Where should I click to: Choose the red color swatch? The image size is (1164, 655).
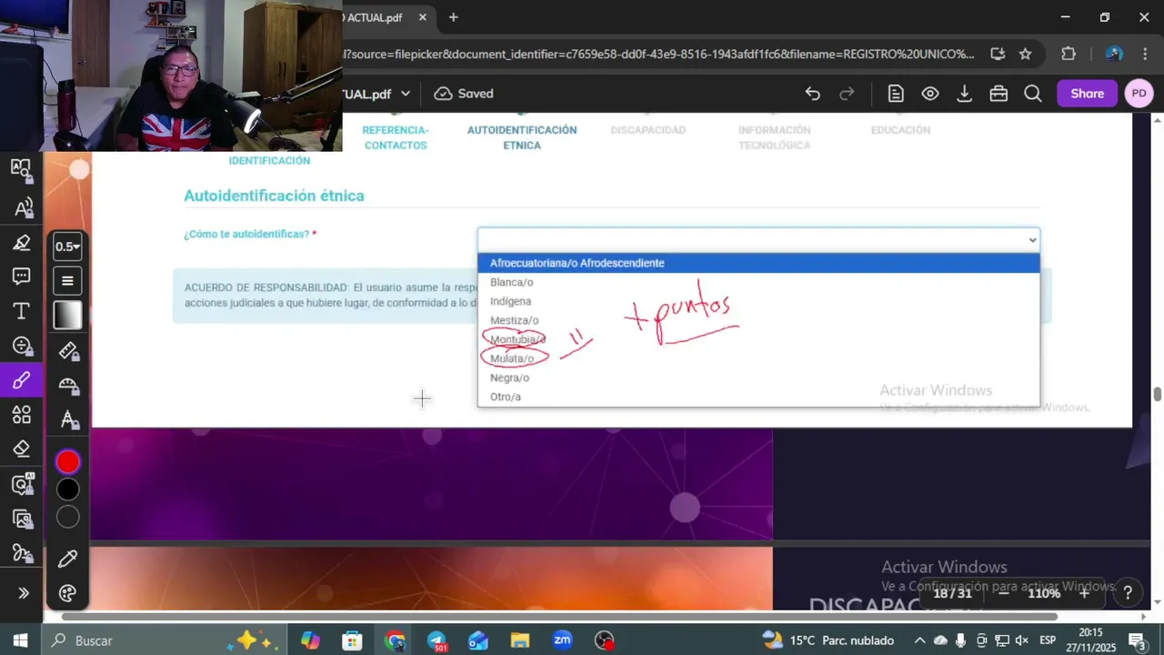click(67, 462)
